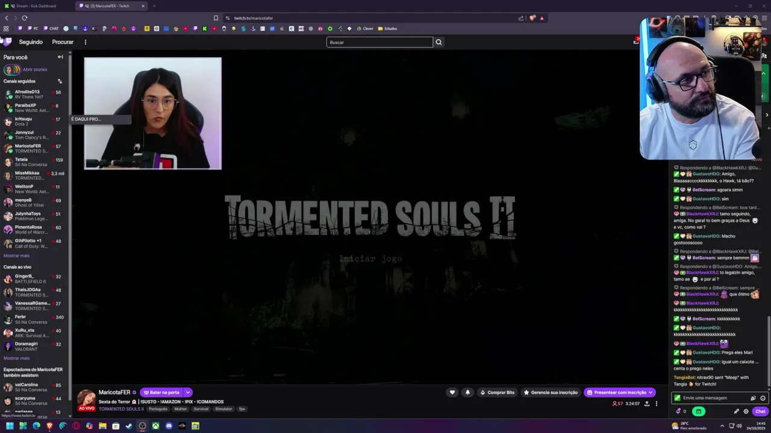Click the bookmark page icon
This screenshot has width=771, height=433.
[x=216, y=18]
